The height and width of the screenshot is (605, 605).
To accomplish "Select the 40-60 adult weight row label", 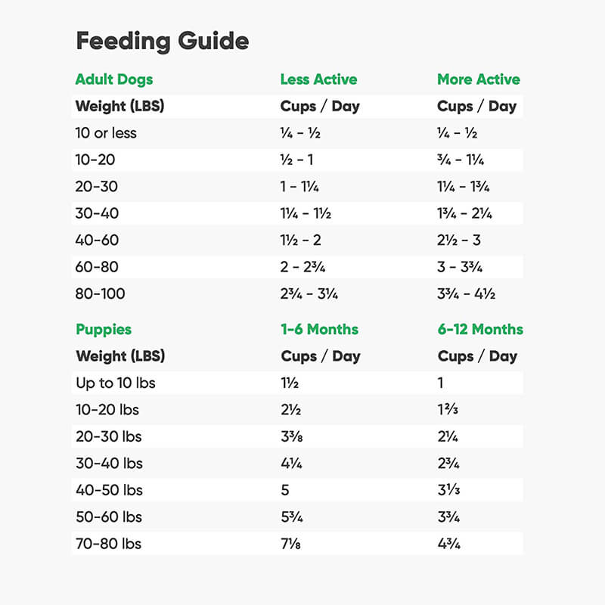I will tap(97, 240).
